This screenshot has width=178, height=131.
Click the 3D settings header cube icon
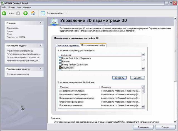tap(55, 22)
